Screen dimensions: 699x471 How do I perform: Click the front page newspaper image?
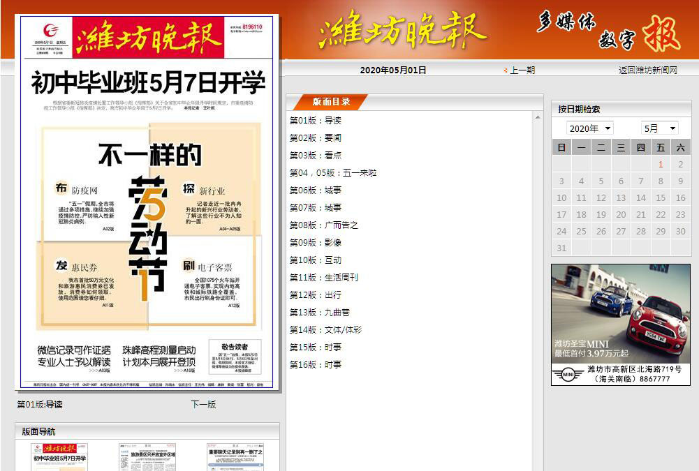[x=147, y=202]
